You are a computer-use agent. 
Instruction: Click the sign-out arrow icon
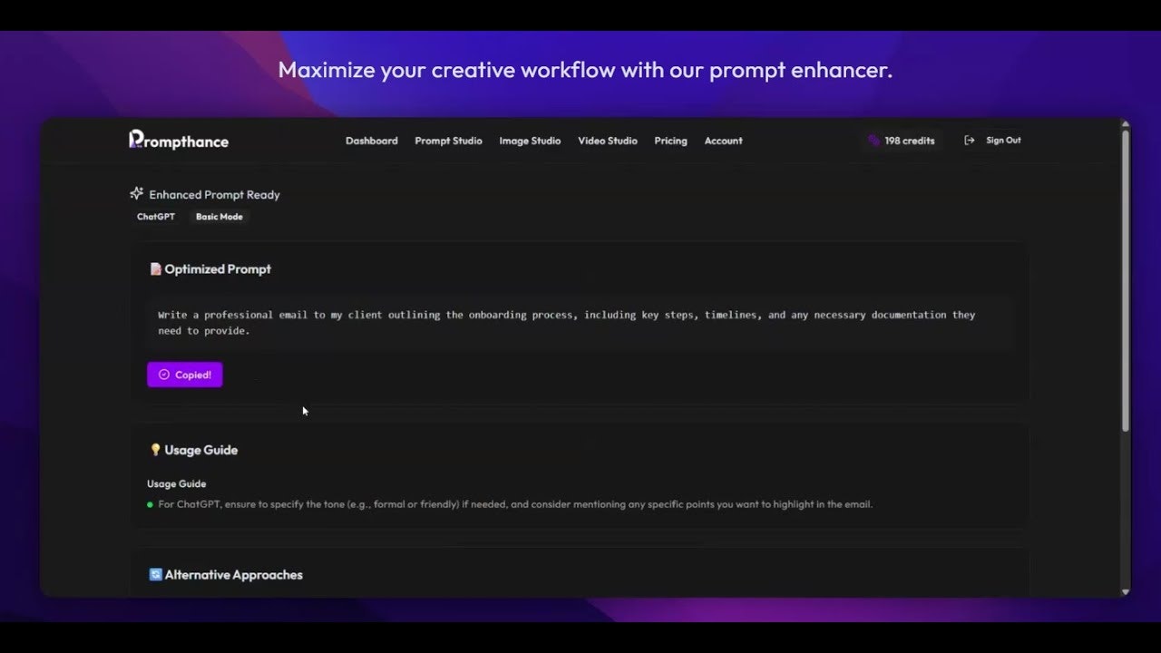[970, 141]
